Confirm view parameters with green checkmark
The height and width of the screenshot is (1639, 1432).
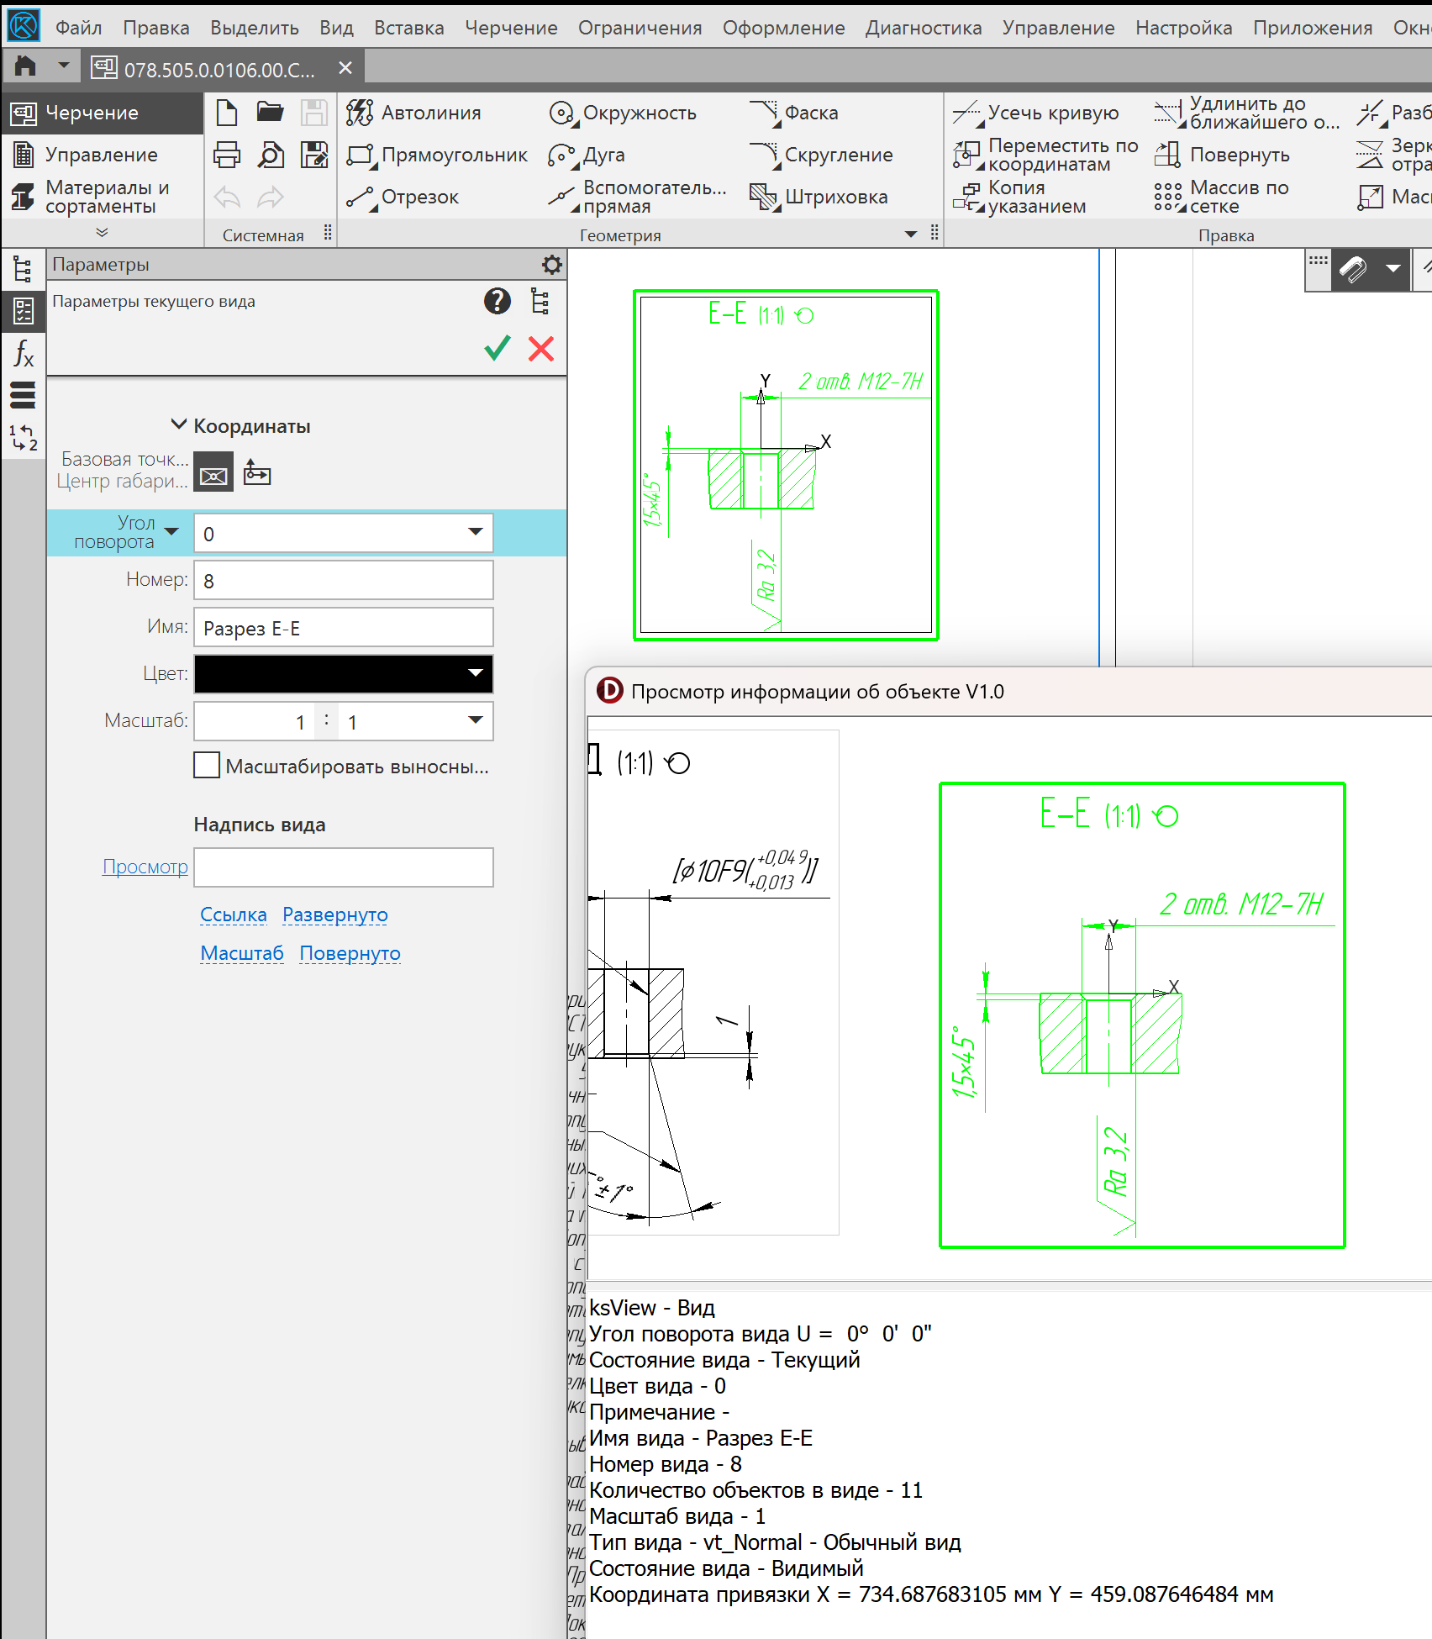click(498, 348)
